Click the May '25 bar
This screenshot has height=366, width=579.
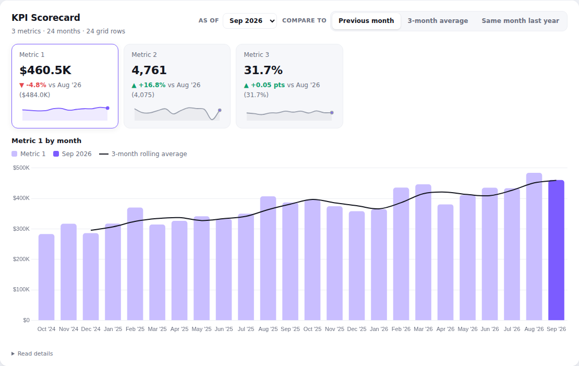202,268
